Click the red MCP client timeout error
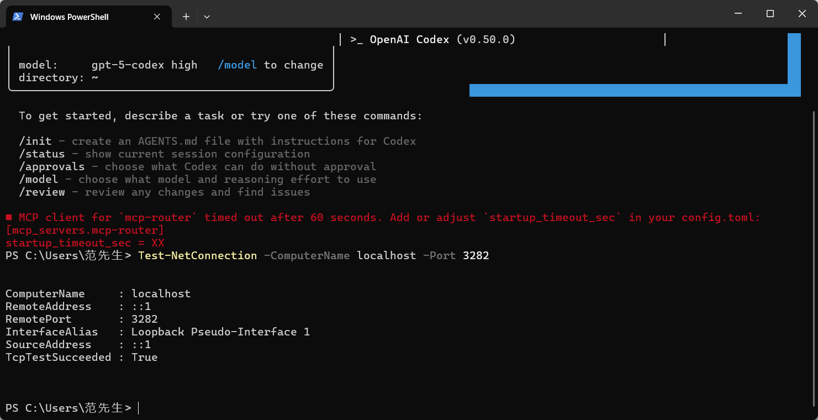The height and width of the screenshot is (420, 818). click(383, 218)
